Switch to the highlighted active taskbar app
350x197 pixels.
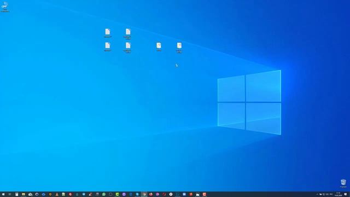pos(144,194)
